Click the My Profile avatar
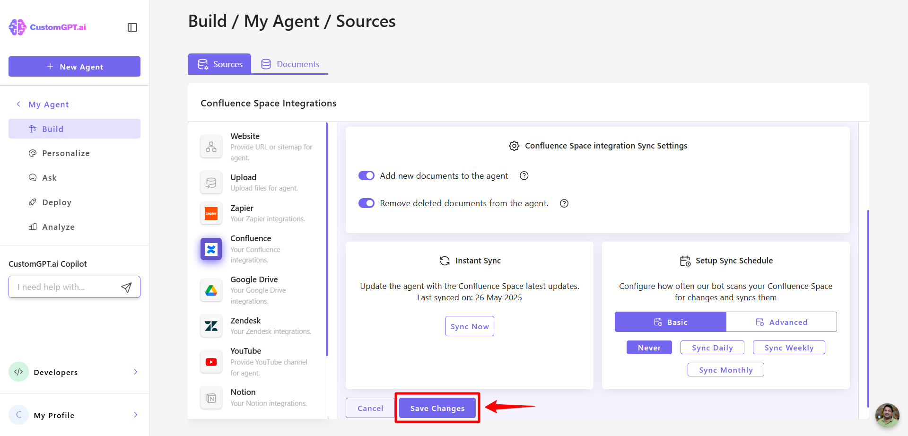Screen dimensions: 908x436 click(x=18, y=415)
